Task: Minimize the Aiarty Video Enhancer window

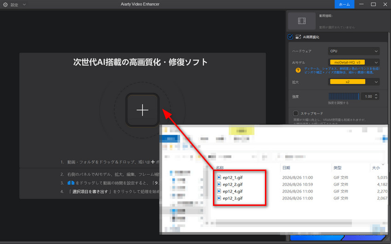Action: pyautogui.click(x=361, y=4)
